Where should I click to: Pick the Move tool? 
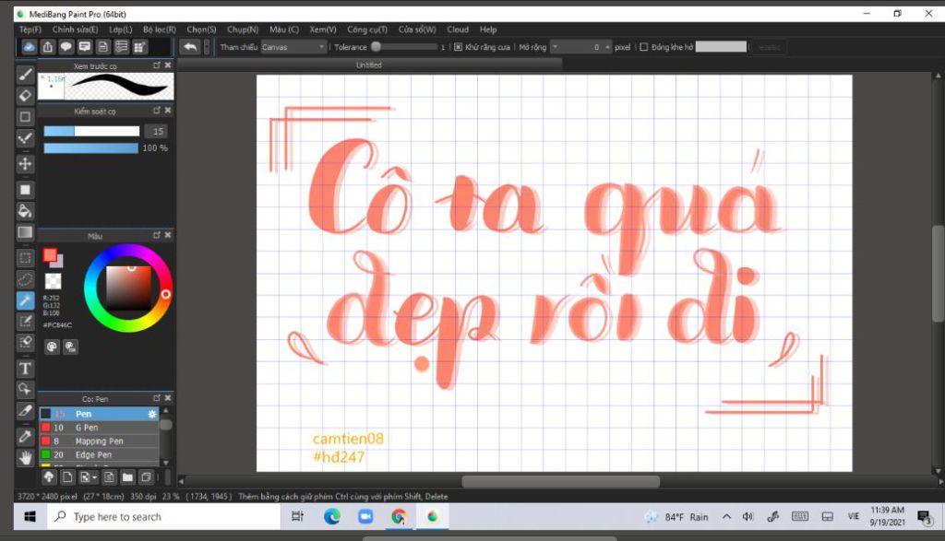25,164
